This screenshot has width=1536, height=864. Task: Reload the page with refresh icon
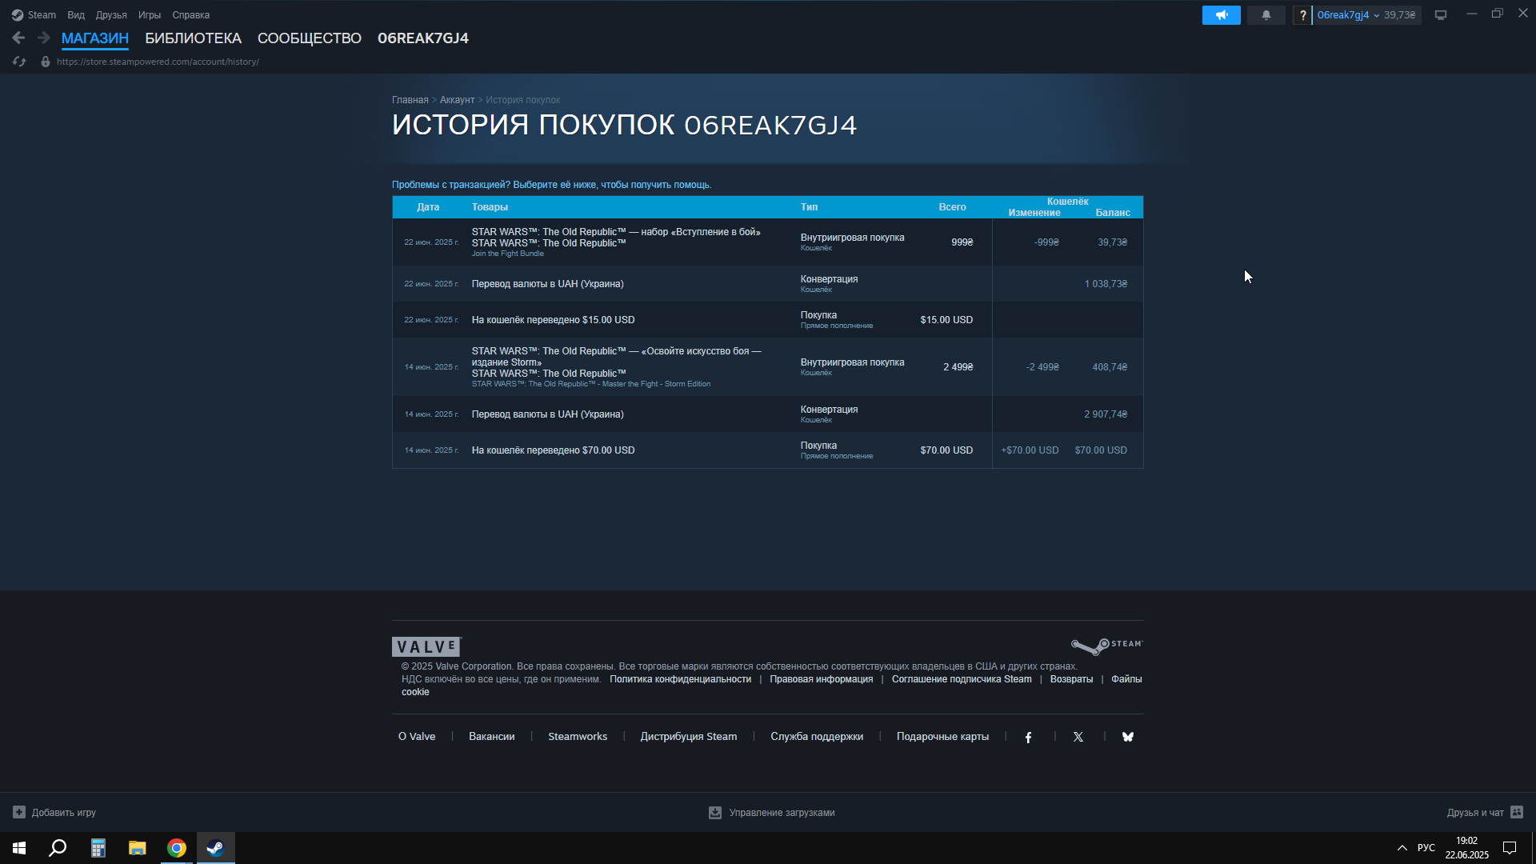tap(19, 62)
